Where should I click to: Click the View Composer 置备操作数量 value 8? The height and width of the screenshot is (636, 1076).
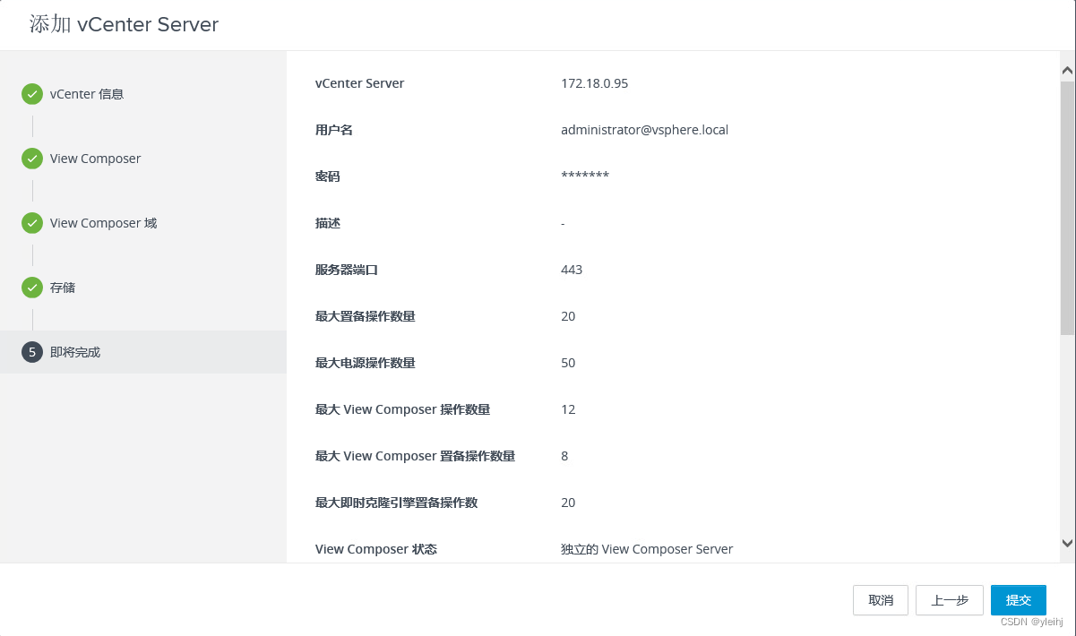[564, 456]
